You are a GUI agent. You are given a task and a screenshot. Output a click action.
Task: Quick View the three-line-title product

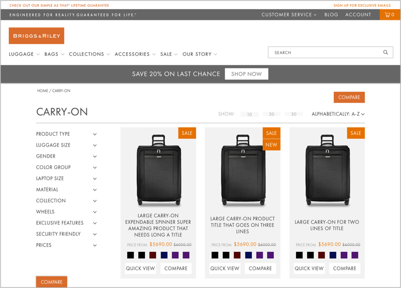(x=225, y=268)
